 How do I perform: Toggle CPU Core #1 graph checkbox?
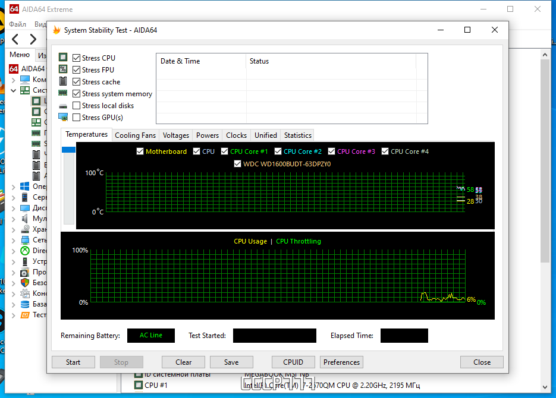pyautogui.click(x=224, y=151)
